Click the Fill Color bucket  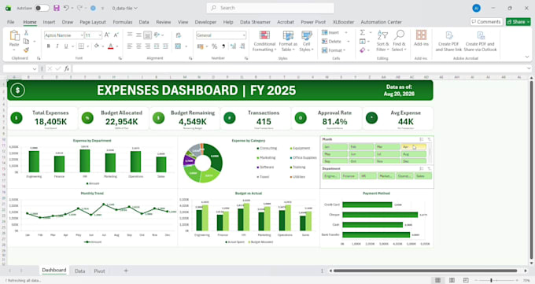point(97,46)
